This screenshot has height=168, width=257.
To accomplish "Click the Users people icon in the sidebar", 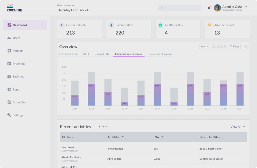I will click(x=9, y=38).
